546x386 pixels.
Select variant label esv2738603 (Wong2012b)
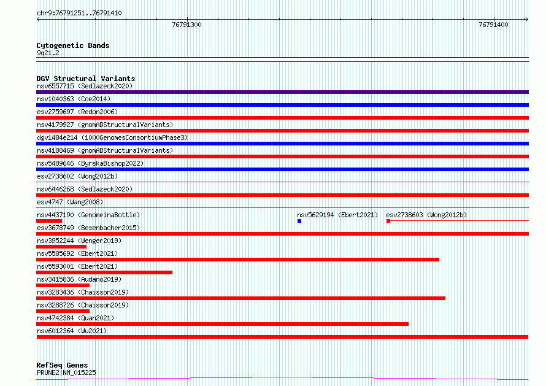pos(426,215)
